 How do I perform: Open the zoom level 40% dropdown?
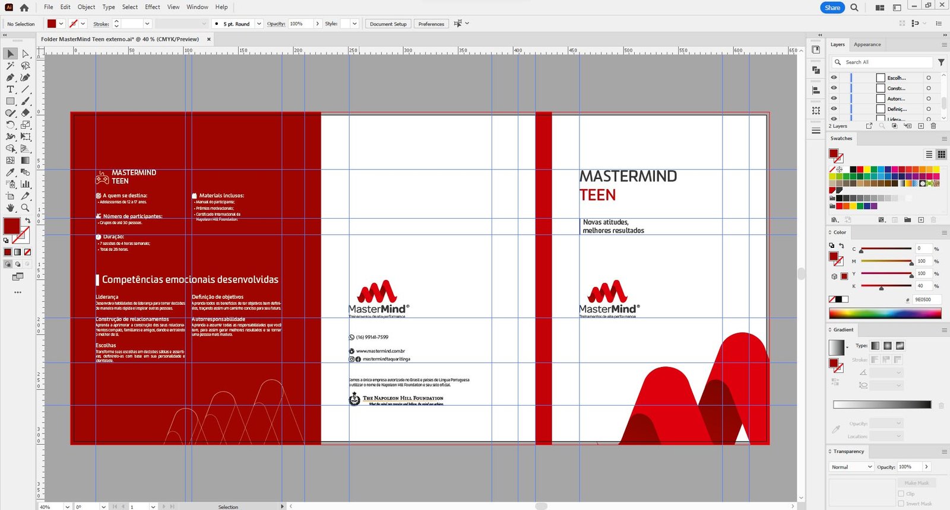pos(68,506)
